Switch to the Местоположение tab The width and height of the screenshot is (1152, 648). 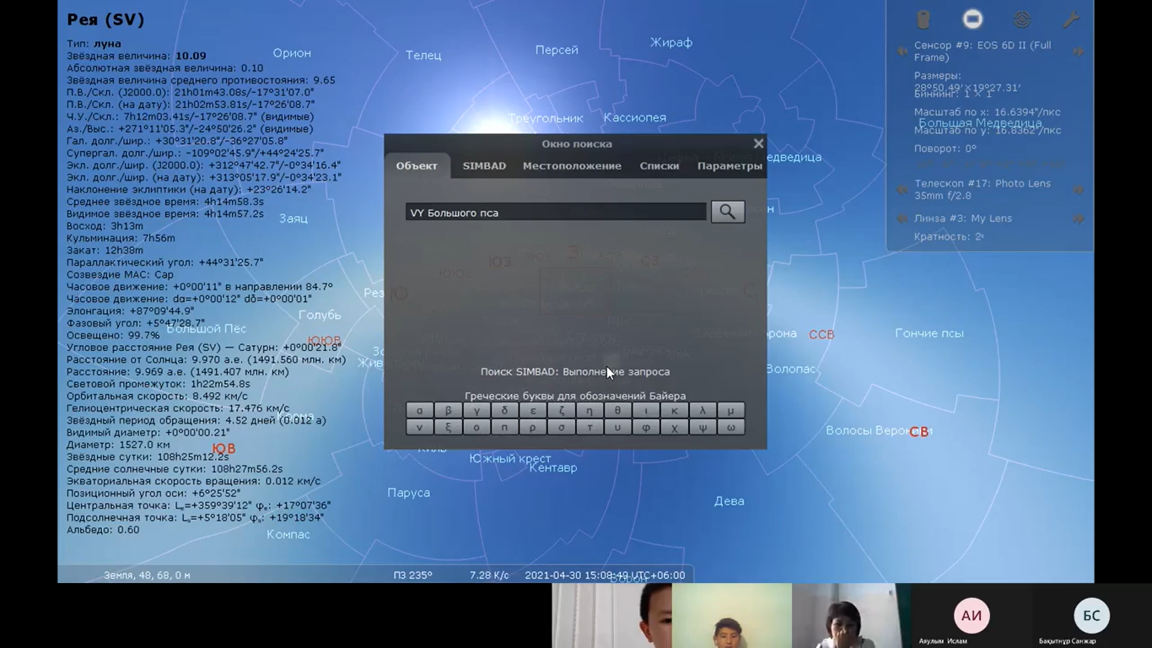tap(572, 166)
